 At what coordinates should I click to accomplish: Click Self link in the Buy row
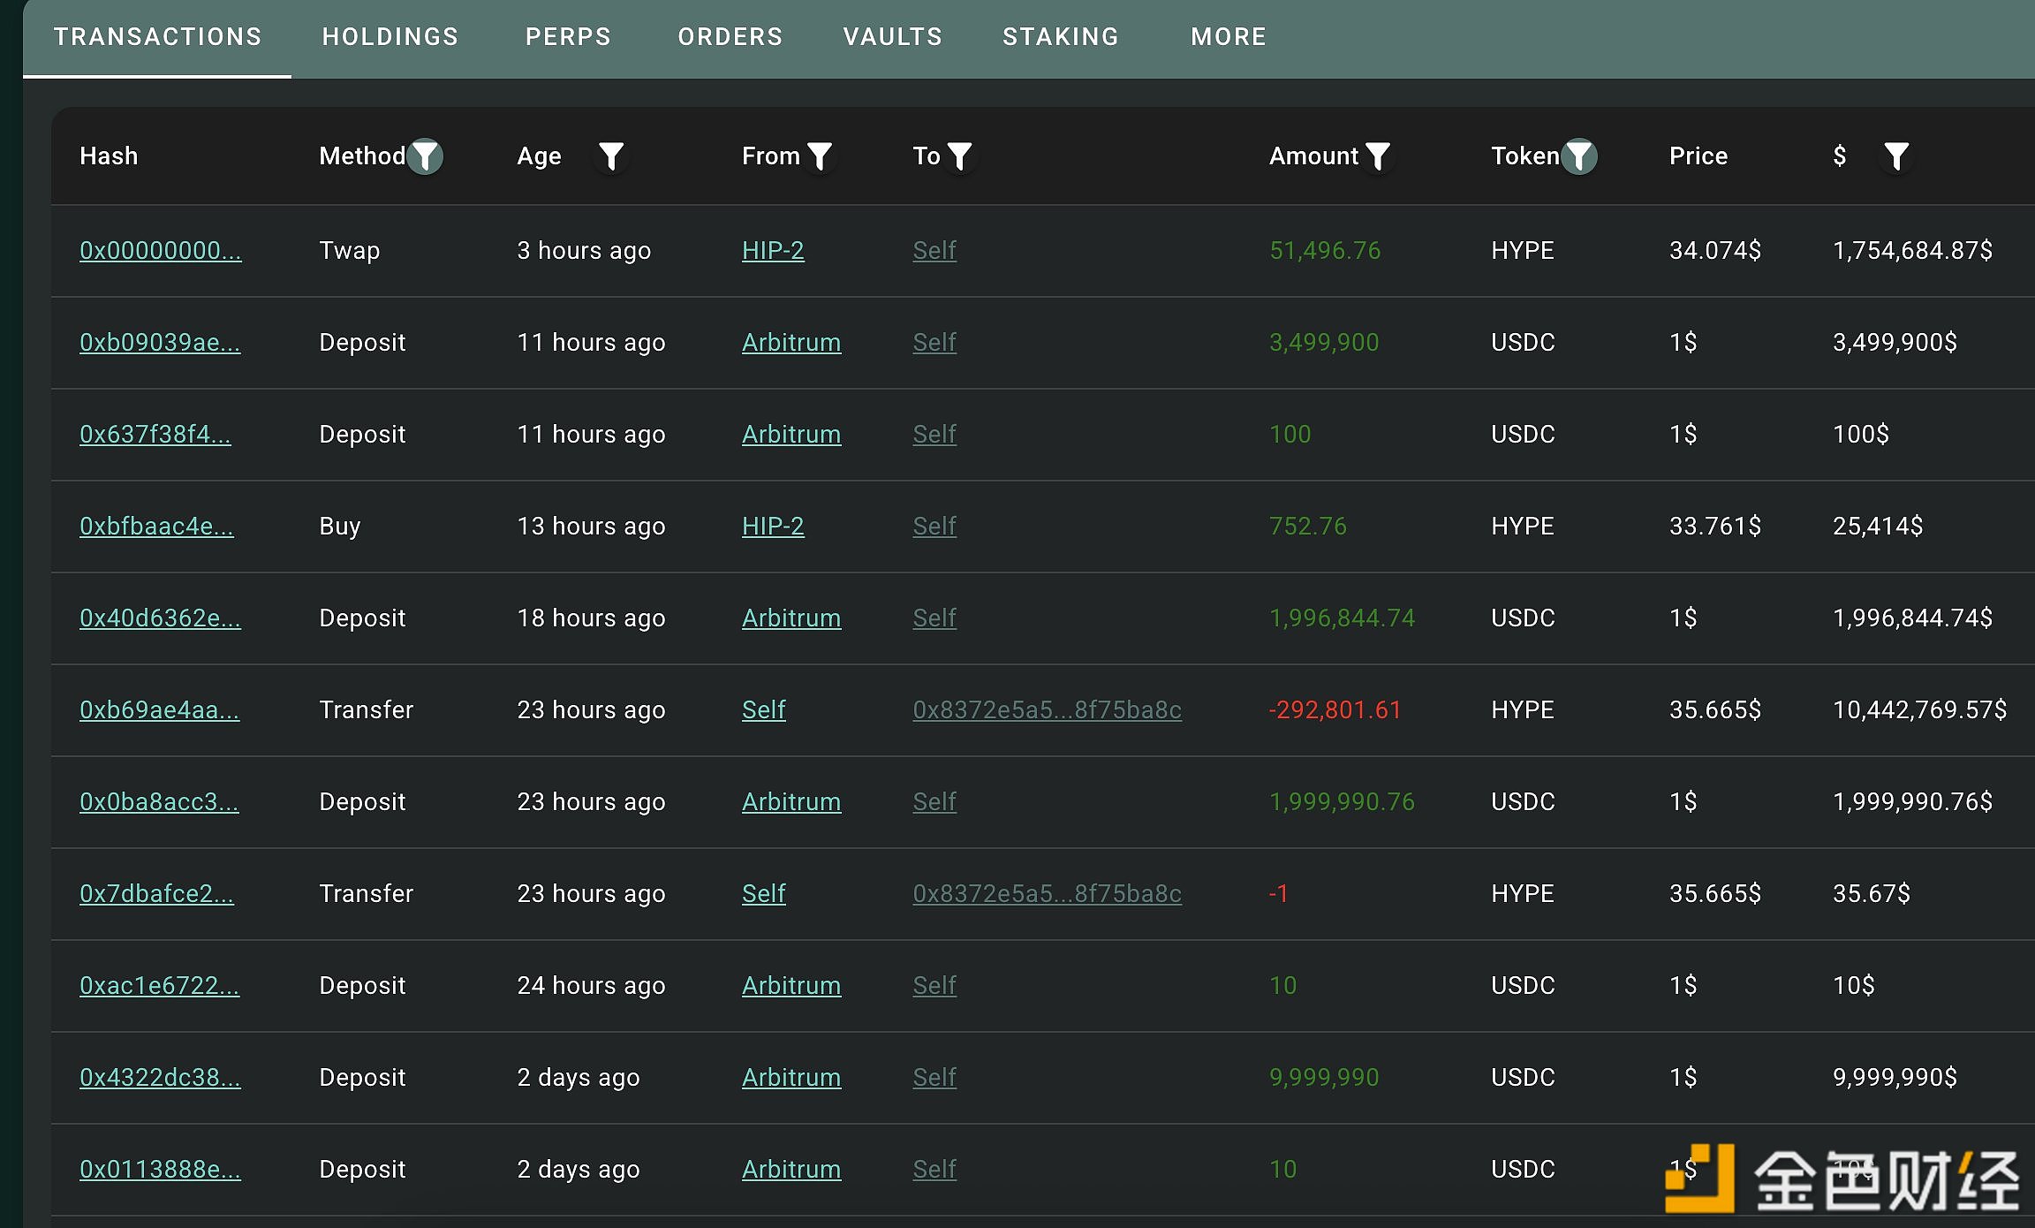click(934, 527)
